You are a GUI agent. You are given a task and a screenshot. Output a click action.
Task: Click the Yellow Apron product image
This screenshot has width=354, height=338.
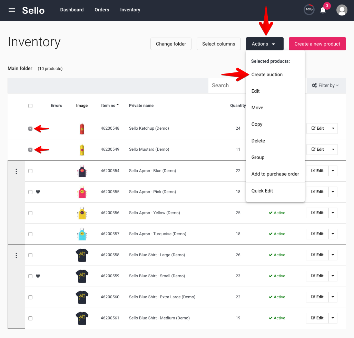tap(82, 213)
